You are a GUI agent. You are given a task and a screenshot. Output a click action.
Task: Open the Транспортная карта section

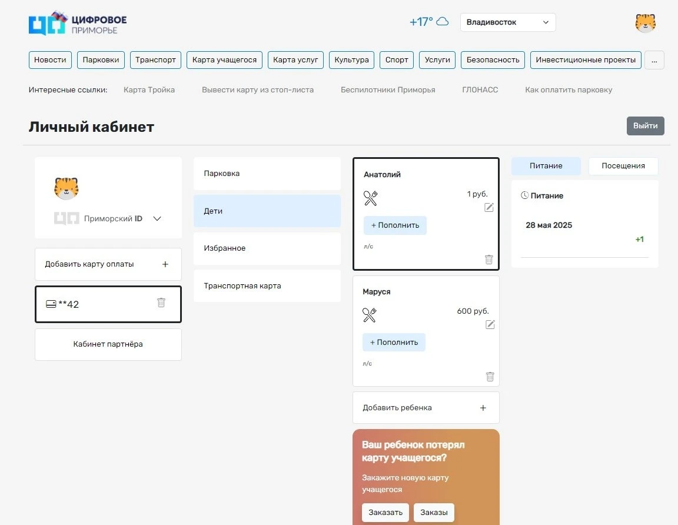(x=267, y=286)
